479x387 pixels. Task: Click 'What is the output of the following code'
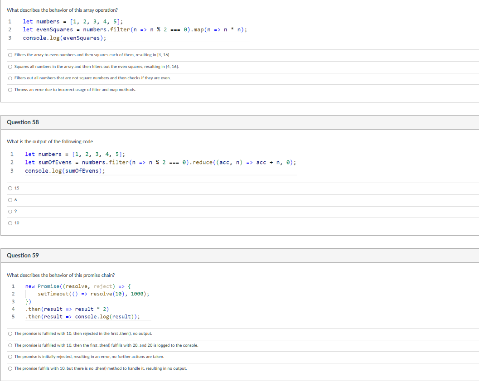(x=50, y=141)
